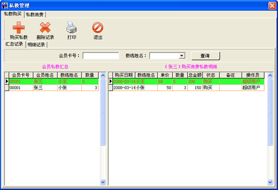278x190 pixels.
Task: Click the 总金额 column header
Action: click(195, 75)
